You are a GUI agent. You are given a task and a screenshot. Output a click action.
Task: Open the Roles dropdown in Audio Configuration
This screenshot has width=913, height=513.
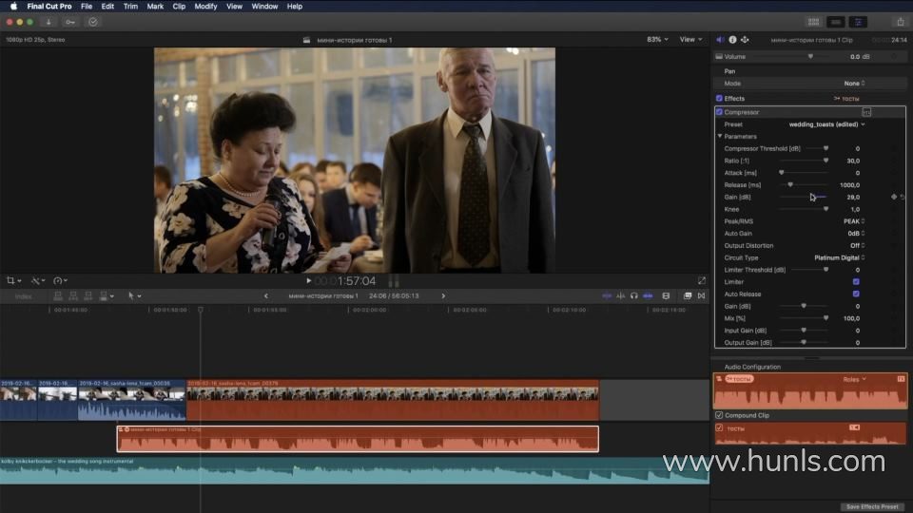coord(854,379)
